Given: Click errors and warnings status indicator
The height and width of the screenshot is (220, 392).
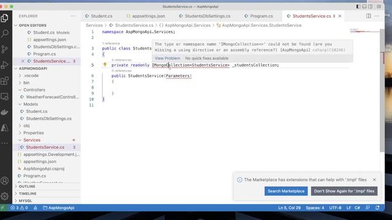Looking at the screenshot, I should point(19,208).
